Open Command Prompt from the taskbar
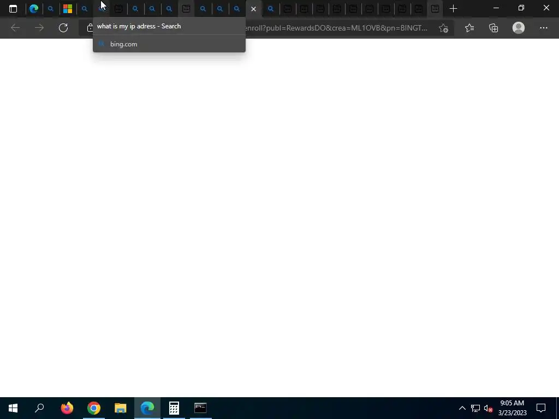The image size is (559, 419). pyautogui.click(x=201, y=408)
